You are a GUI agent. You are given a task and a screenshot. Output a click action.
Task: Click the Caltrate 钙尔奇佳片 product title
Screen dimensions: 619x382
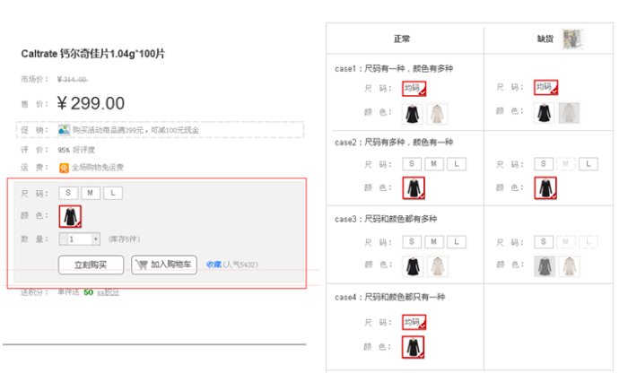(x=93, y=54)
